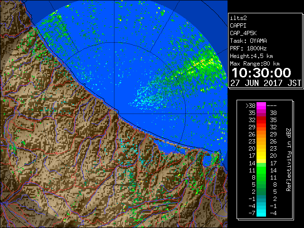This screenshot has width=304, height=228.
Task: Click the 10:30:00 timestamp
Action: [x=261, y=73]
